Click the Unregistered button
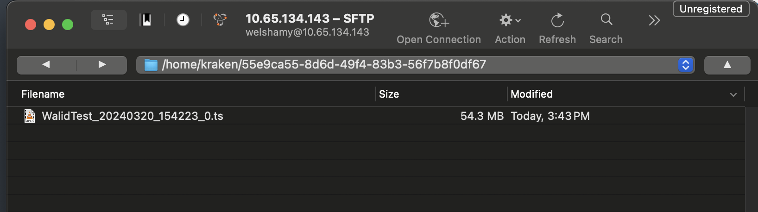The height and width of the screenshot is (212, 758). (x=711, y=9)
